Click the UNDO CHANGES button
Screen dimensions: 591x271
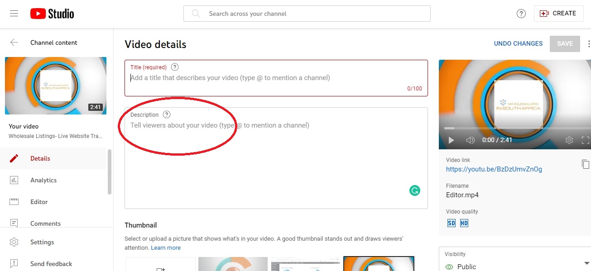tap(518, 44)
